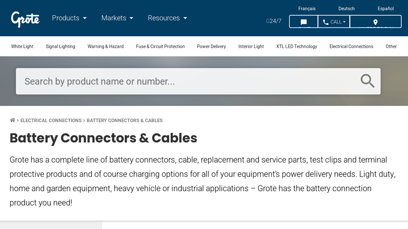This screenshot has height=229, width=408.
Task: Switch language to Español
Action: pos(386,9)
